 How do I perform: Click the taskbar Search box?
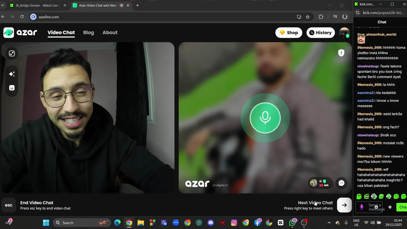(81, 223)
